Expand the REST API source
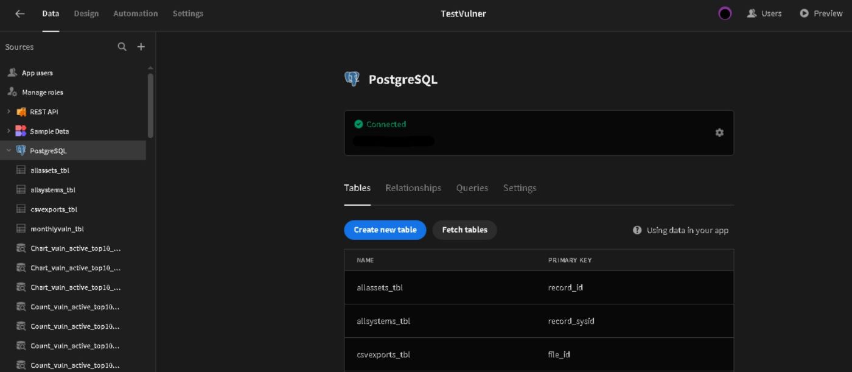The width and height of the screenshot is (852, 372). tap(9, 112)
